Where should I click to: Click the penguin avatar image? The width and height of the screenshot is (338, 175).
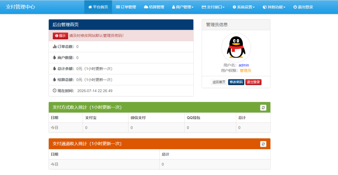[236, 48]
